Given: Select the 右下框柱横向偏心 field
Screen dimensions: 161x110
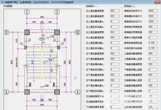Looking at the screenshot, I should [x=115, y=85].
